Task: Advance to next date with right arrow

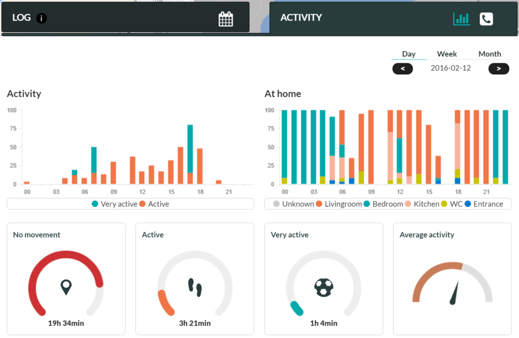Action: pos(498,68)
